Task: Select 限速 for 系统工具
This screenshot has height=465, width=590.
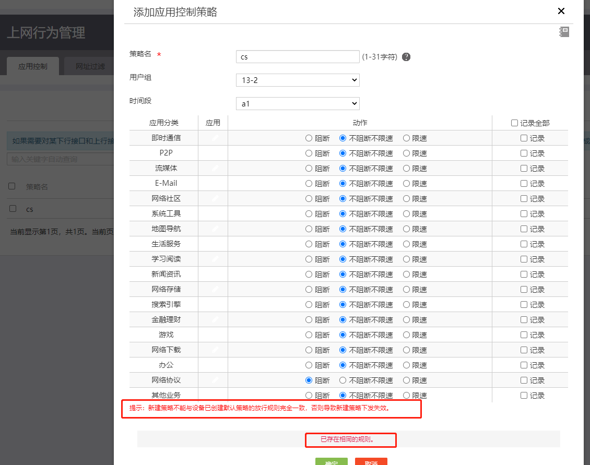Action: click(x=406, y=213)
